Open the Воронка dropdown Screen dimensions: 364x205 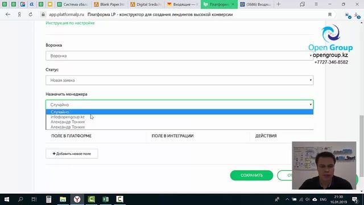(x=180, y=56)
